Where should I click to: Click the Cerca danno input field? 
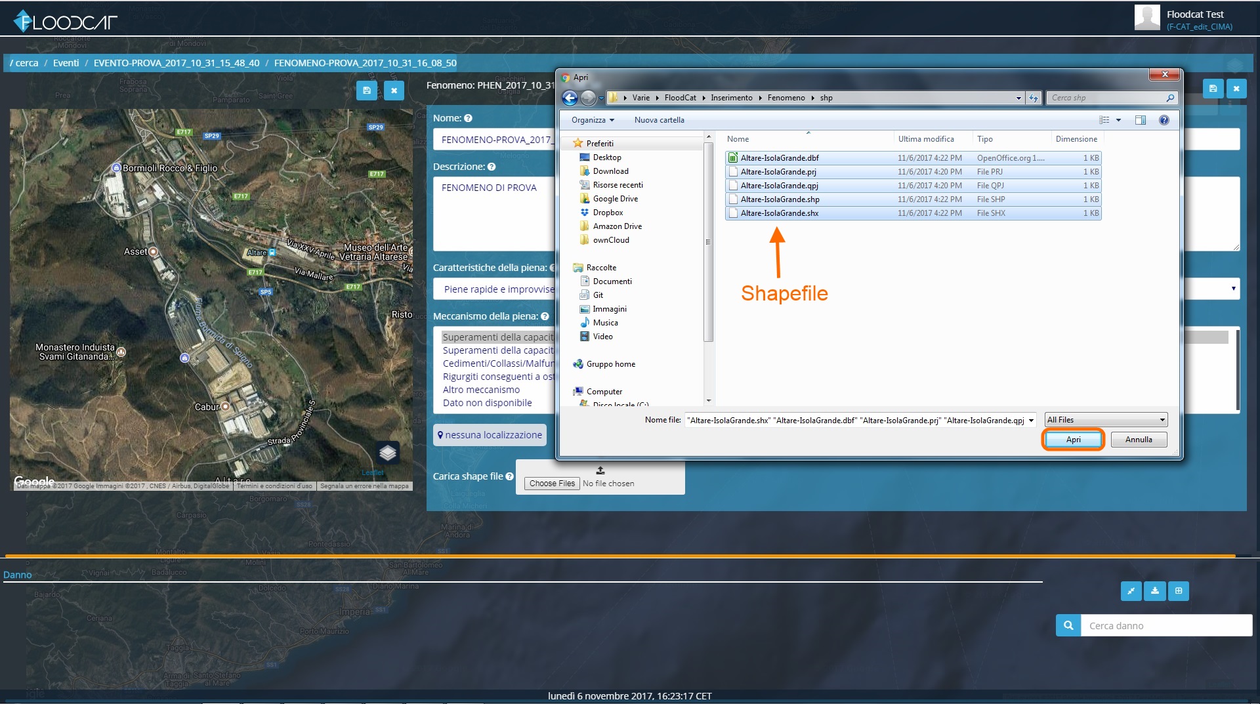click(x=1167, y=625)
